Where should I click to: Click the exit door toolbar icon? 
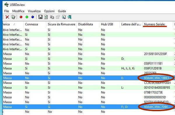tap(69, 17)
